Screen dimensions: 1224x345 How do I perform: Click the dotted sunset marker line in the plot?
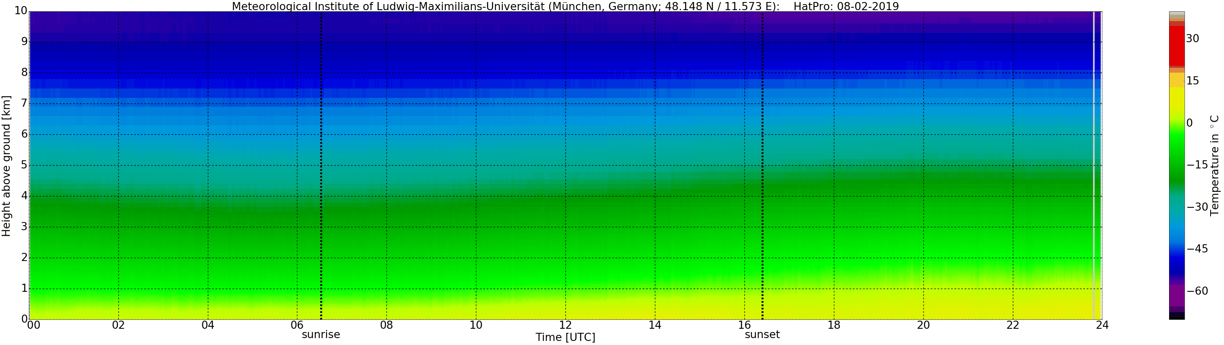762,165
